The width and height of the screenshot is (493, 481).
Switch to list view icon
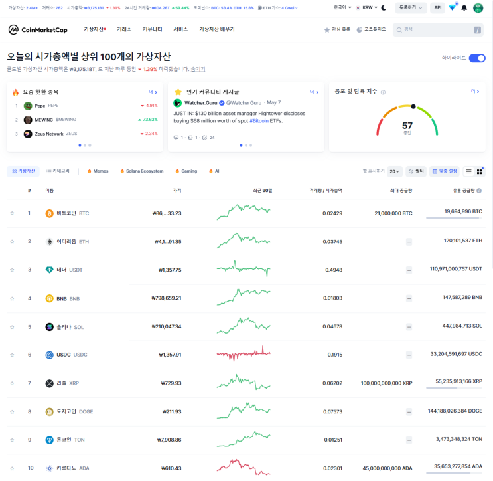468,171
